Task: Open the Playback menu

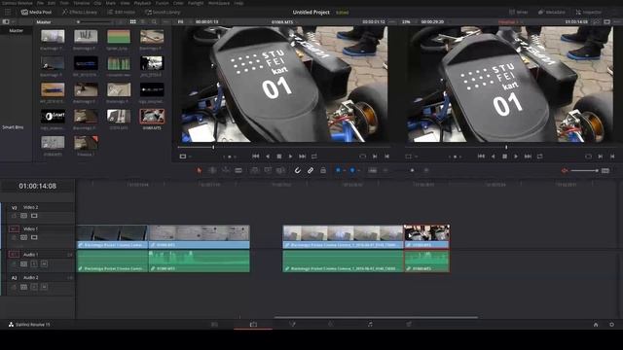Action: point(142,3)
